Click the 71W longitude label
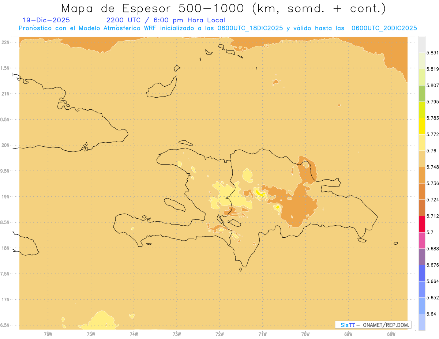The image size is (439, 339). [x=262, y=334]
